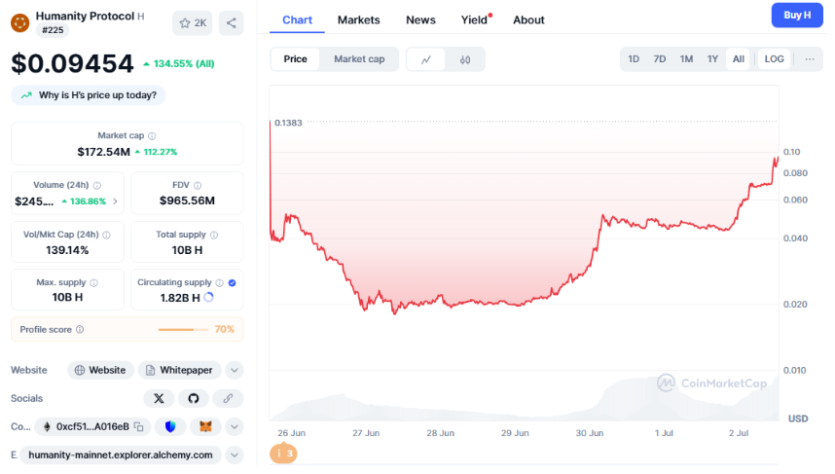Viewport: 835px width, 474px height.
Task: Expand the explorers dropdown chevron
Action: [234, 455]
